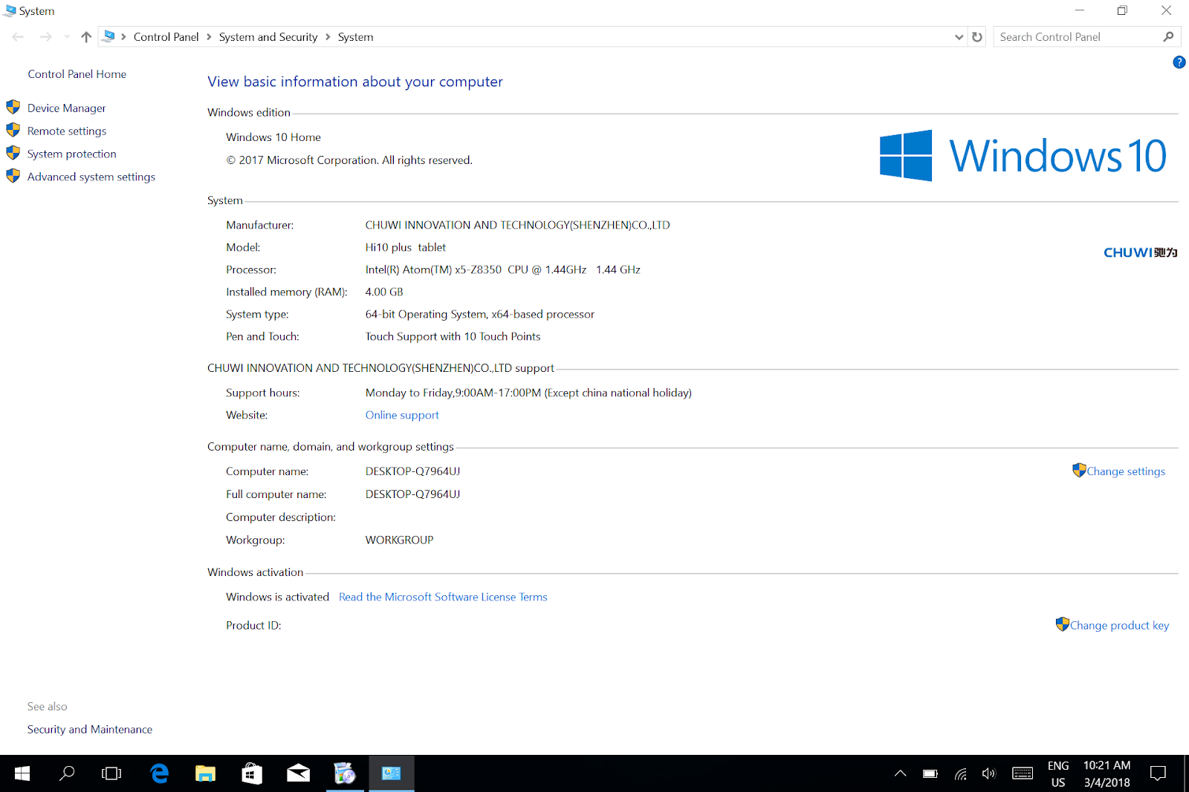This screenshot has height=792, width=1189.
Task: Refresh the System page
Action: click(x=977, y=37)
